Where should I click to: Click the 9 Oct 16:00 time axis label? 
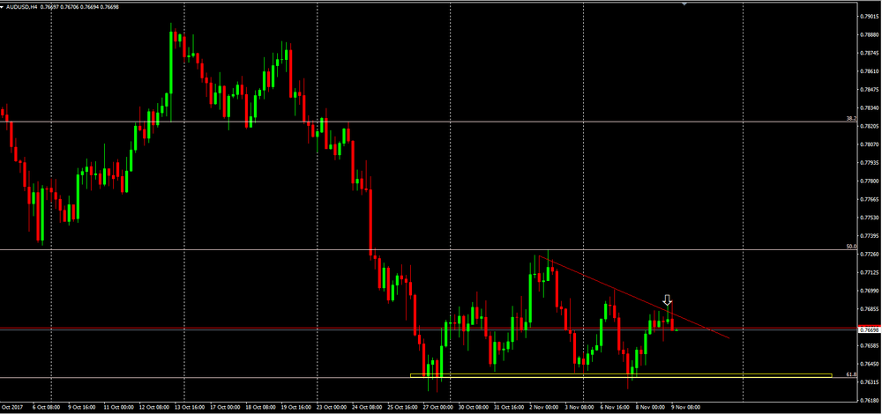(83, 405)
